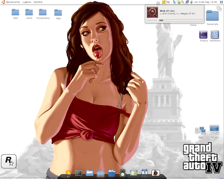Open the Red network icon
The width and height of the screenshot is (224, 179).
click(x=200, y=131)
